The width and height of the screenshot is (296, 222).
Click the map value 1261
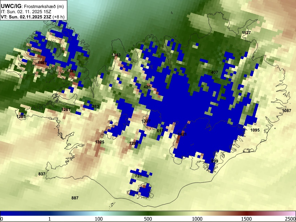[x=66, y=109]
